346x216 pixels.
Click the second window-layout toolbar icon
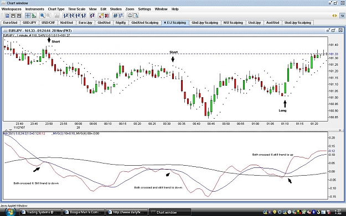[x=13, y=15]
